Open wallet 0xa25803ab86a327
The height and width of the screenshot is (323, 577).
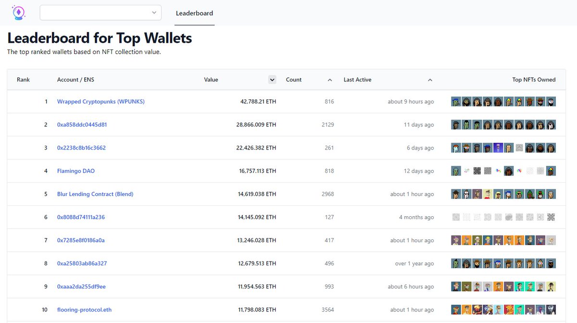(x=82, y=263)
